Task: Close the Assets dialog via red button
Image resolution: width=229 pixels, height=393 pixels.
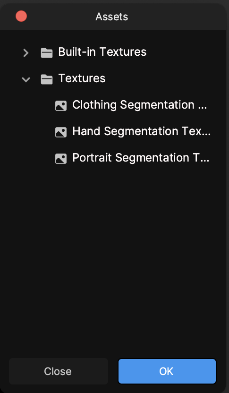Action: click(x=21, y=16)
